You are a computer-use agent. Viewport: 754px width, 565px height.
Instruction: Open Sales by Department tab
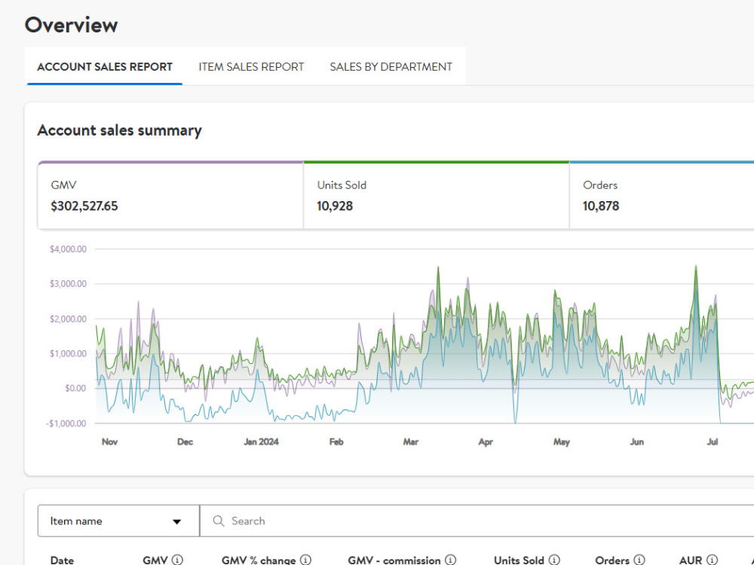391,67
